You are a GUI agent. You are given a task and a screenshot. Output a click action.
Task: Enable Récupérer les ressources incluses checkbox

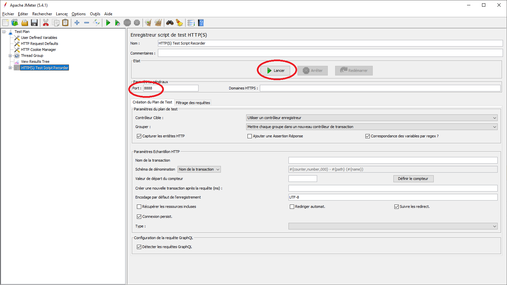tap(139, 207)
